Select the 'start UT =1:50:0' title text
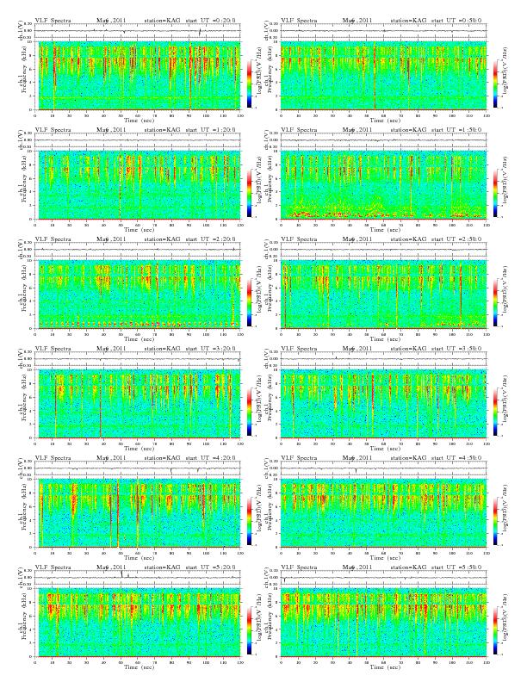527x682 pixels. click(x=457, y=130)
